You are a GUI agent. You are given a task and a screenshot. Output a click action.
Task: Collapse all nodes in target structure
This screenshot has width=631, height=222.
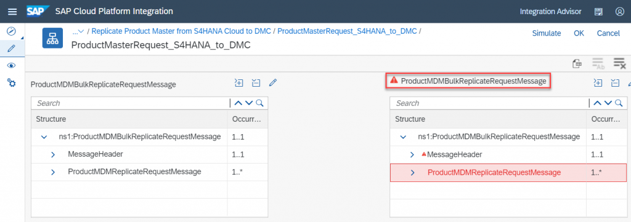616,83
